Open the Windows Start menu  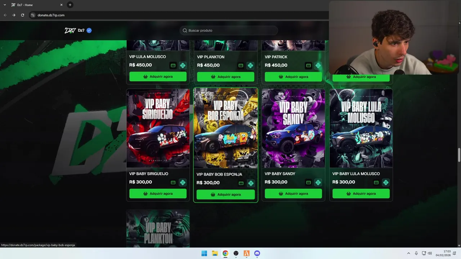[204, 253]
